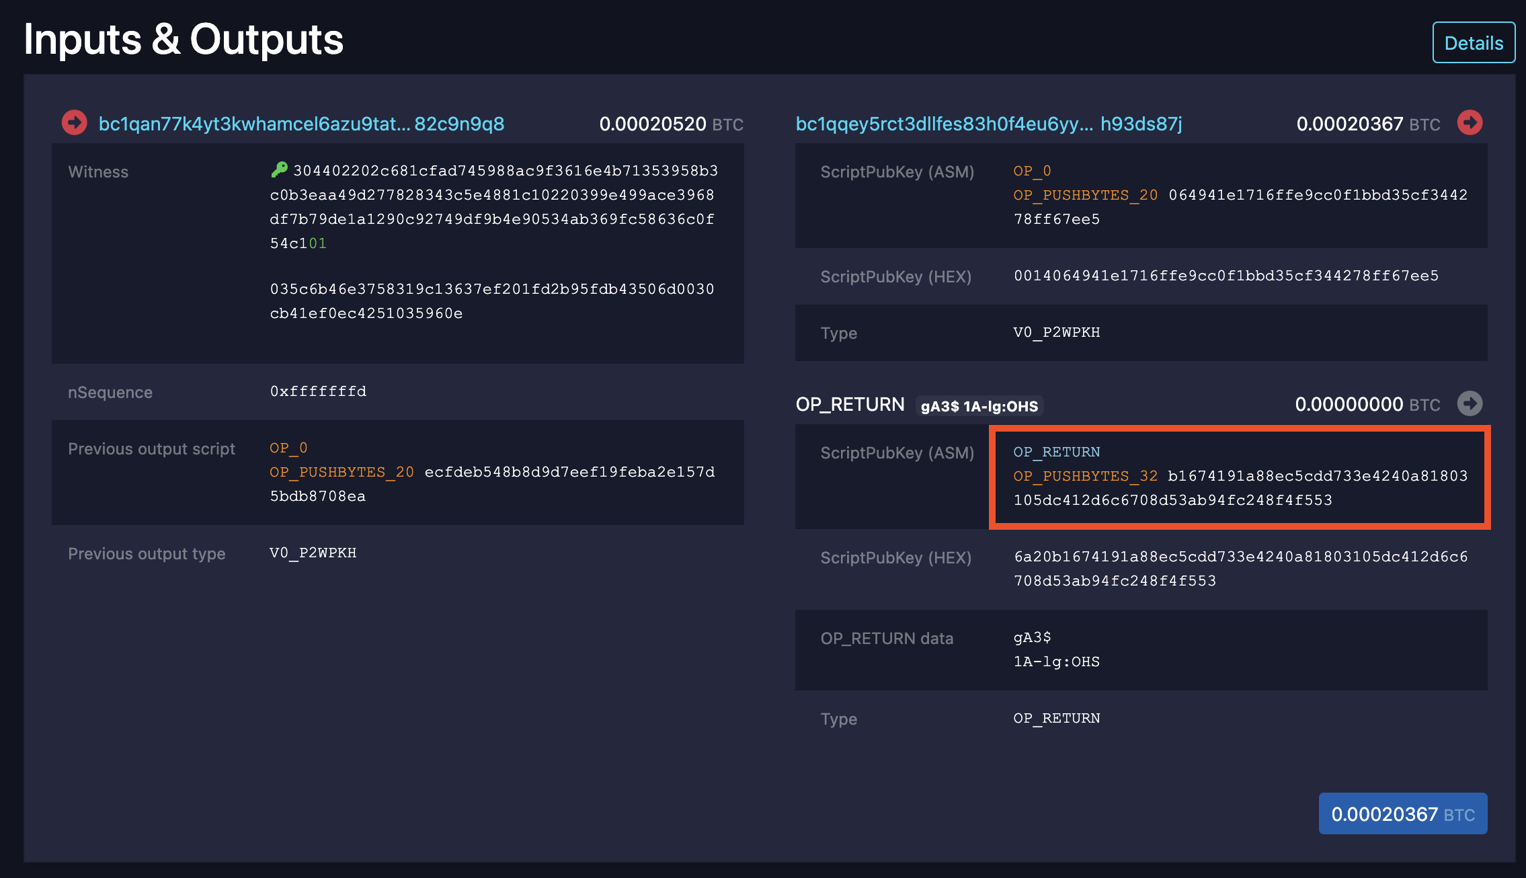
Task: Click the Inputs & Outputs heading
Action: (x=184, y=39)
